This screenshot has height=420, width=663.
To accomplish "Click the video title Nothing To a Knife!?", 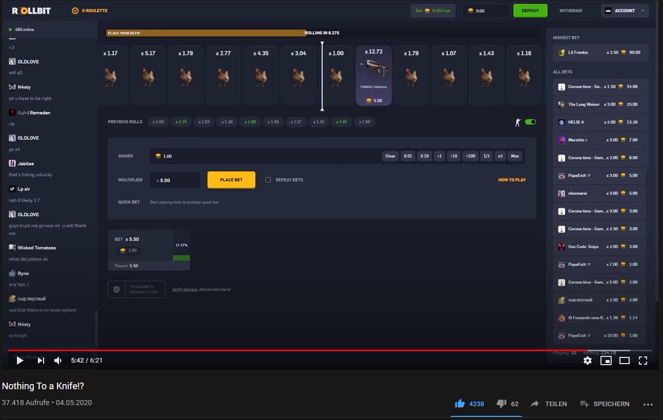I will pos(43,386).
